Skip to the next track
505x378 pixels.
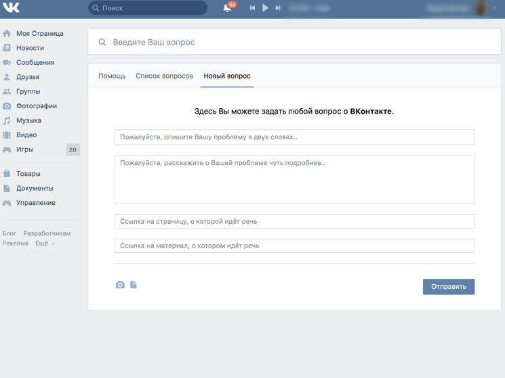tap(278, 8)
